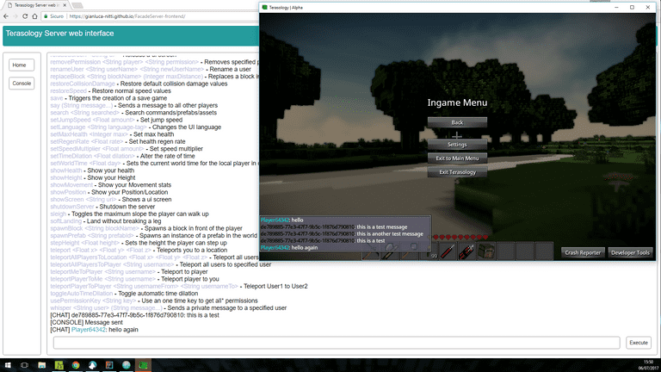Select the chest block hotbar item

[486, 251]
